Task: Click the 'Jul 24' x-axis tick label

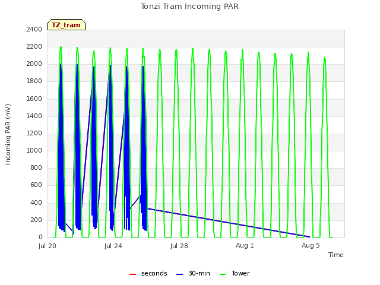Action: click(113, 246)
